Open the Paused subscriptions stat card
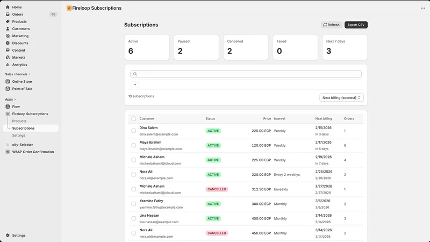Screen dimensions: 430x242 (196, 47)
